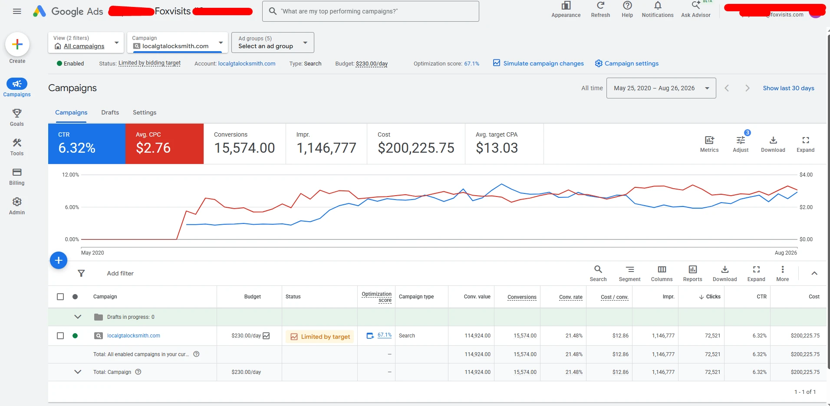This screenshot has width=830, height=406.
Task: Tick checkbox for localgtalocksmith.com row
Action: [60, 336]
